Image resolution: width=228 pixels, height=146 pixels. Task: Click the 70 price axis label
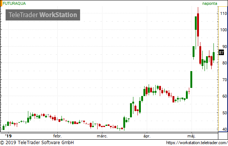(x=225, y=80)
